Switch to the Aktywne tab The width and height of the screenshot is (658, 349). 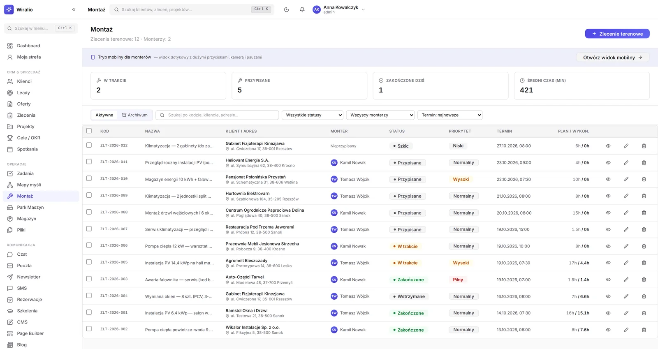pyautogui.click(x=104, y=115)
